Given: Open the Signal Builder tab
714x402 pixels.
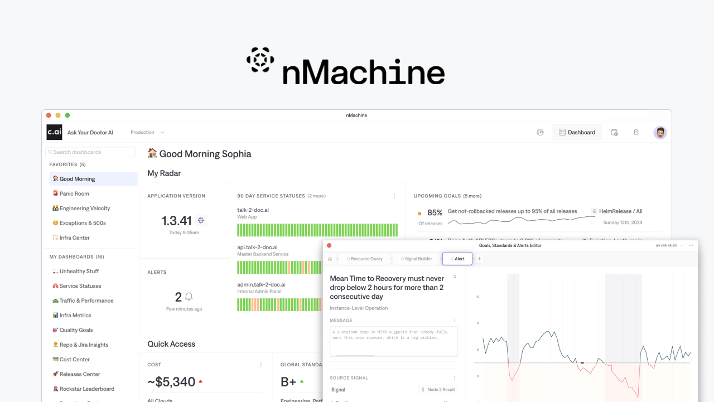Looking at the screenshot, I should (416, 259).
